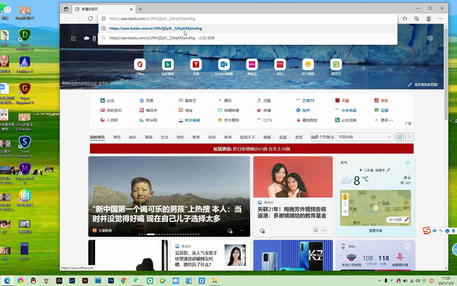457x286 pixels.
Task: Open the 欢太商城 site link
Action: [x=189, y=120]
